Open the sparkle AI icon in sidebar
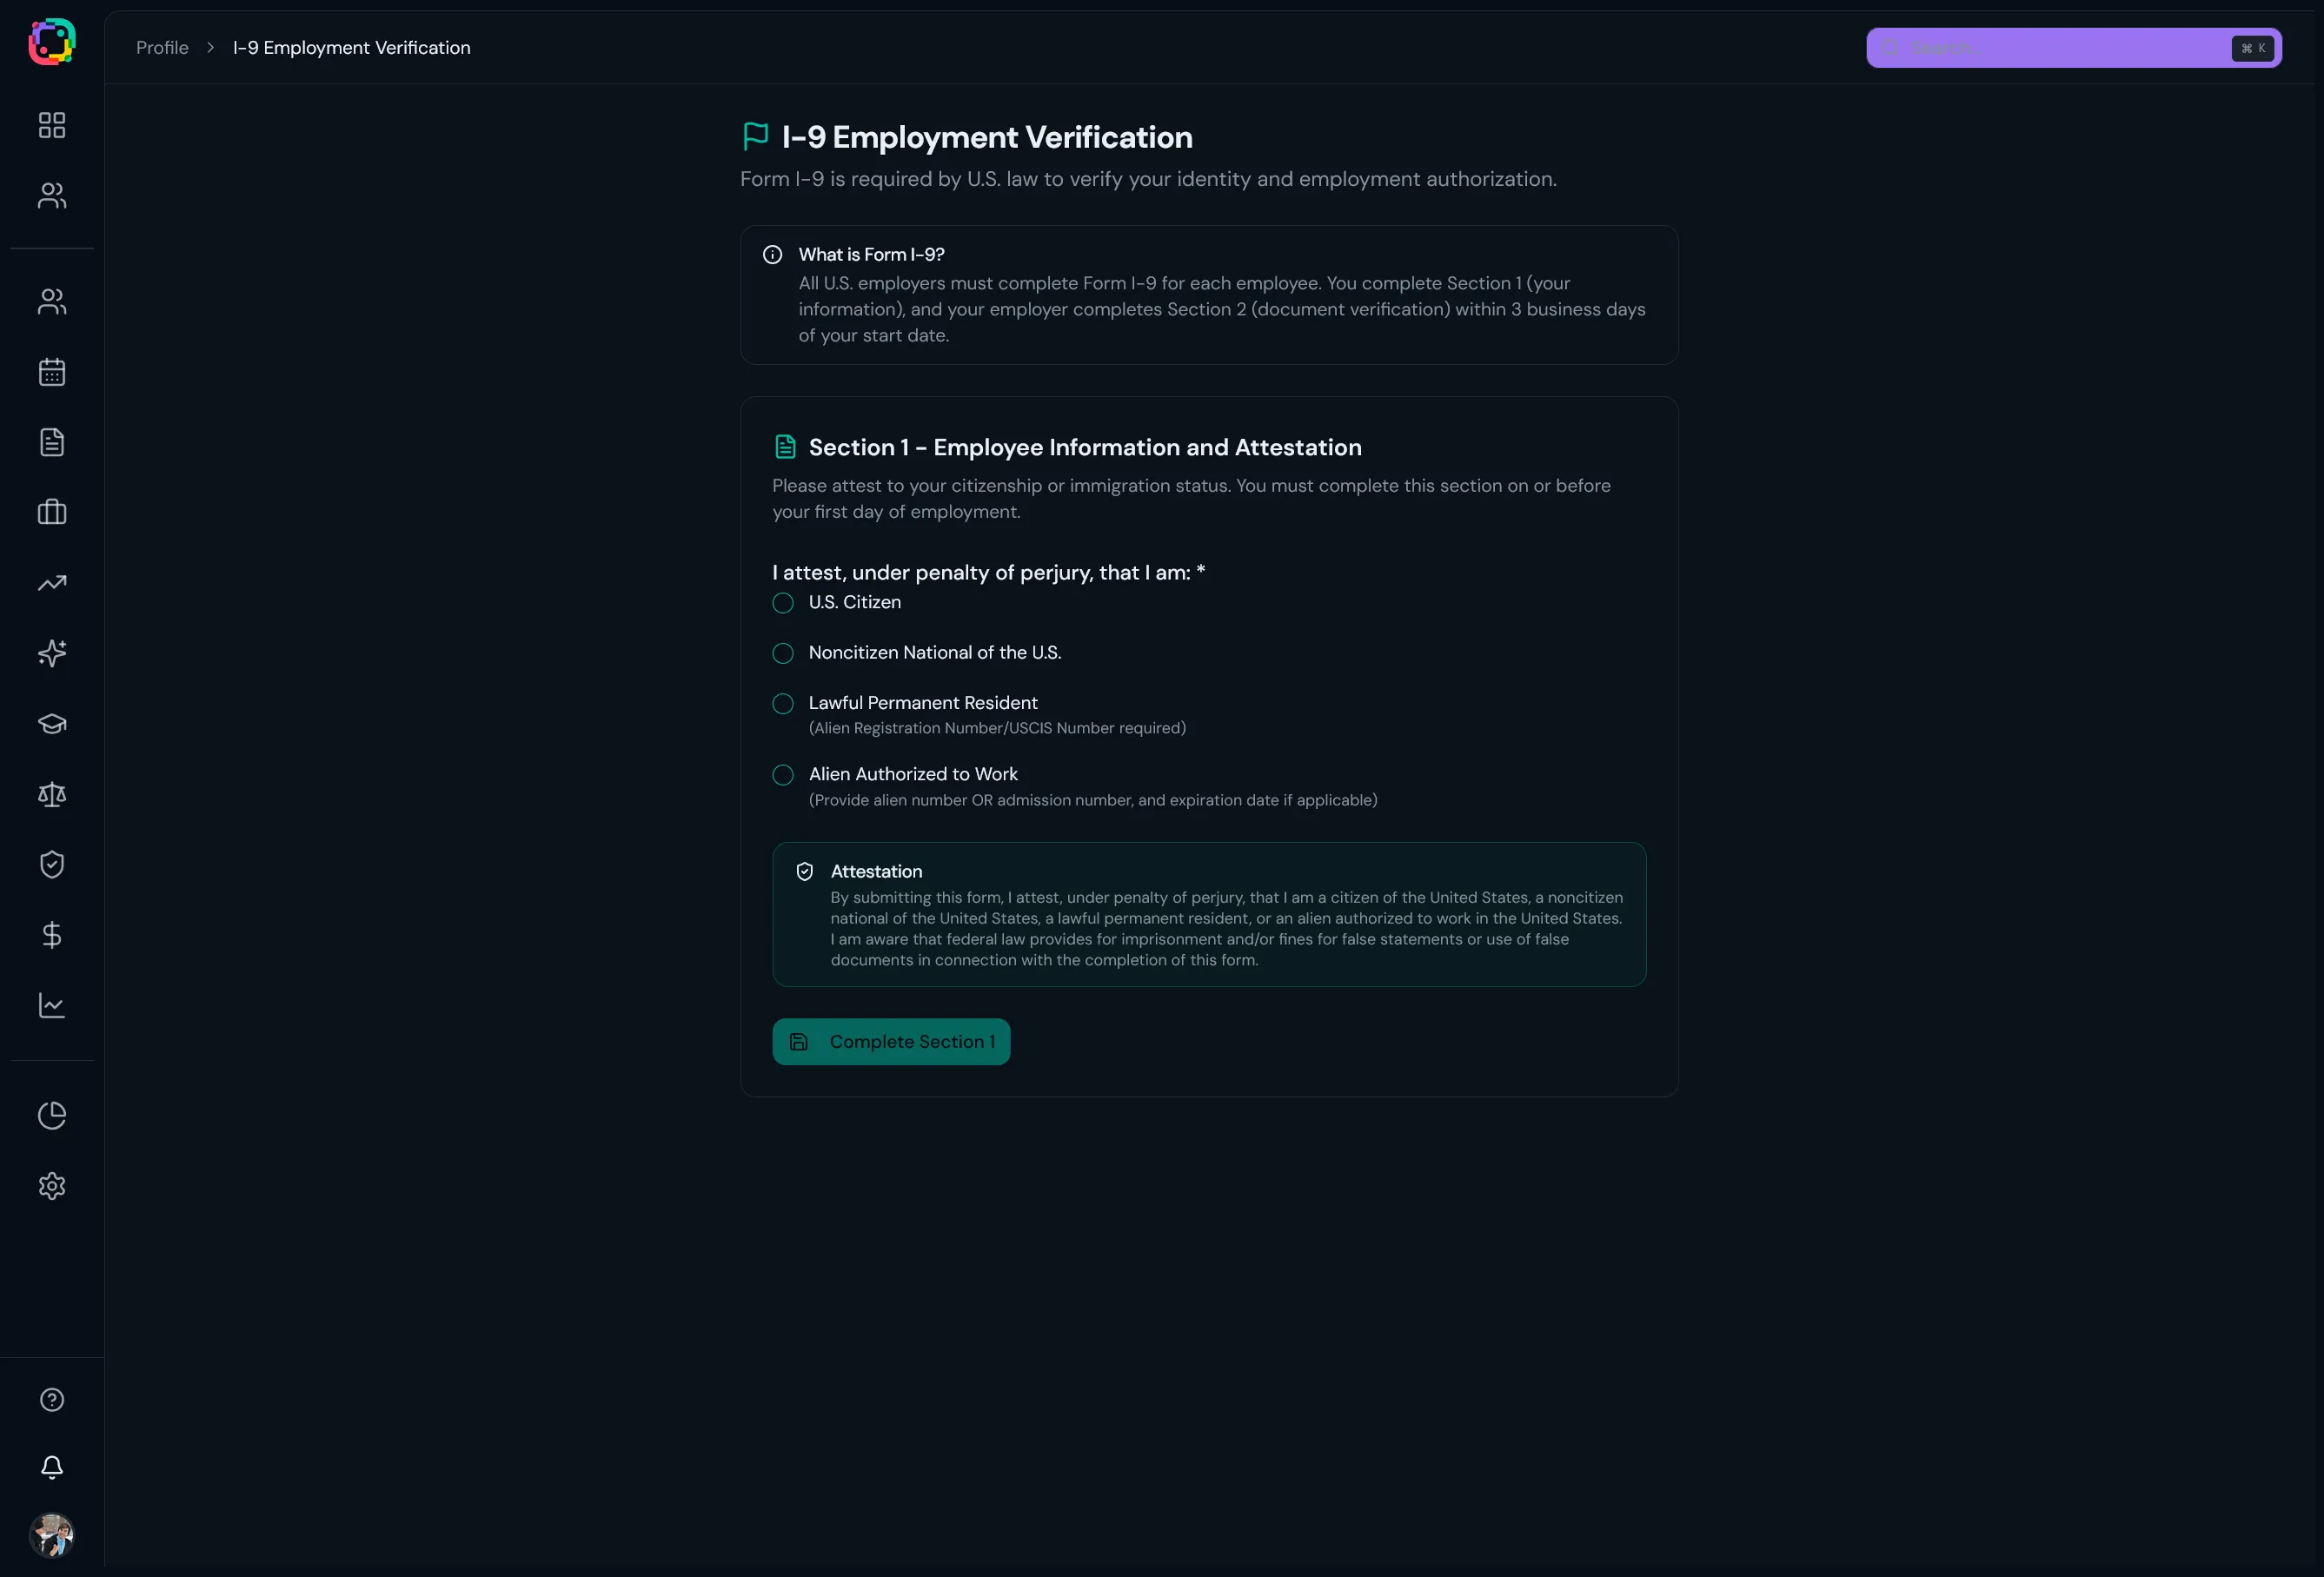 [x=52, y=653]
